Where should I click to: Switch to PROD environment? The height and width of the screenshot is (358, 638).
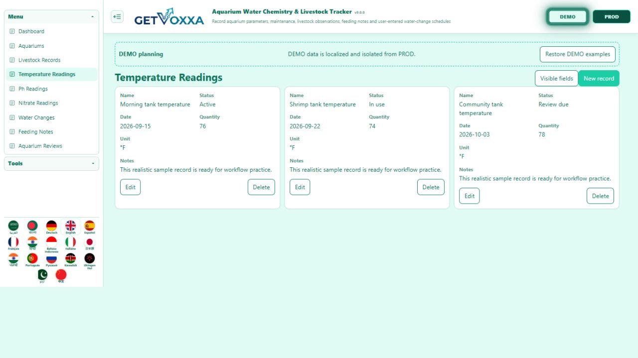612,16
